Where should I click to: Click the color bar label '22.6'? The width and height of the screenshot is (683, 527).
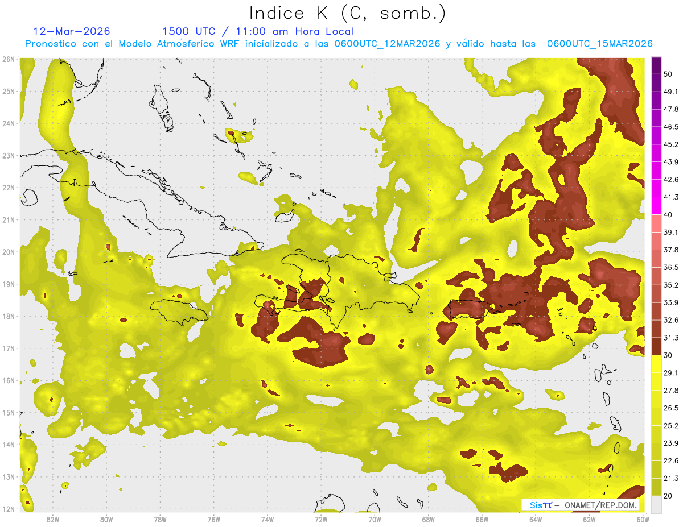point(671,461)
